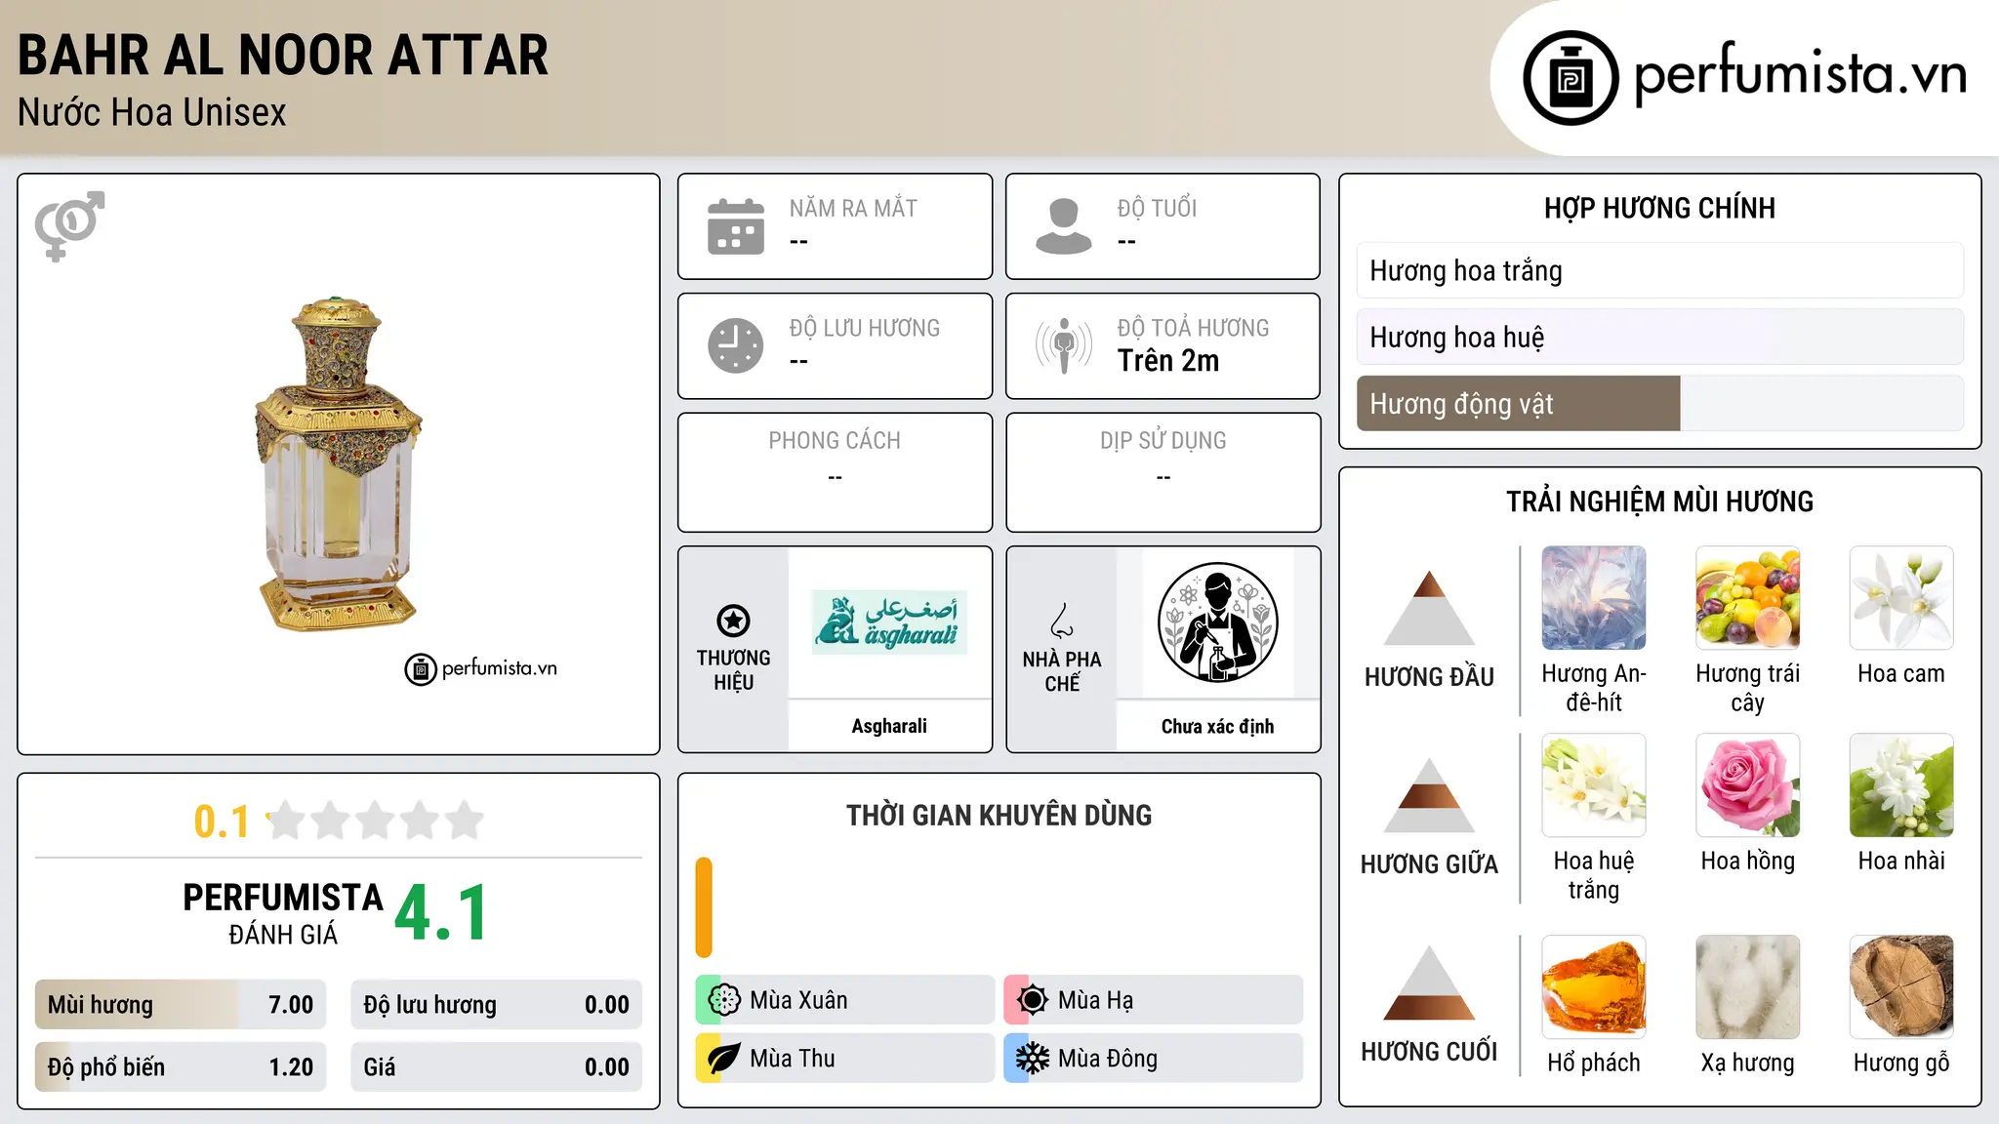The height and width of the screenshot is (1124, 1999).
Task: Click the Hương hoa huệ accord bar
Action: (x=1660, y=337)
